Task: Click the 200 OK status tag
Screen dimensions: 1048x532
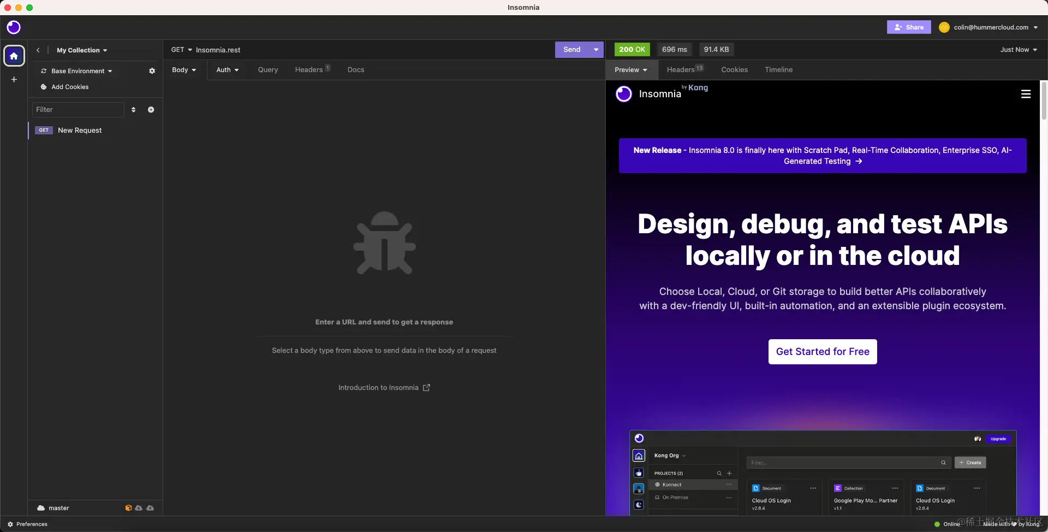Action: pos(632,50)
